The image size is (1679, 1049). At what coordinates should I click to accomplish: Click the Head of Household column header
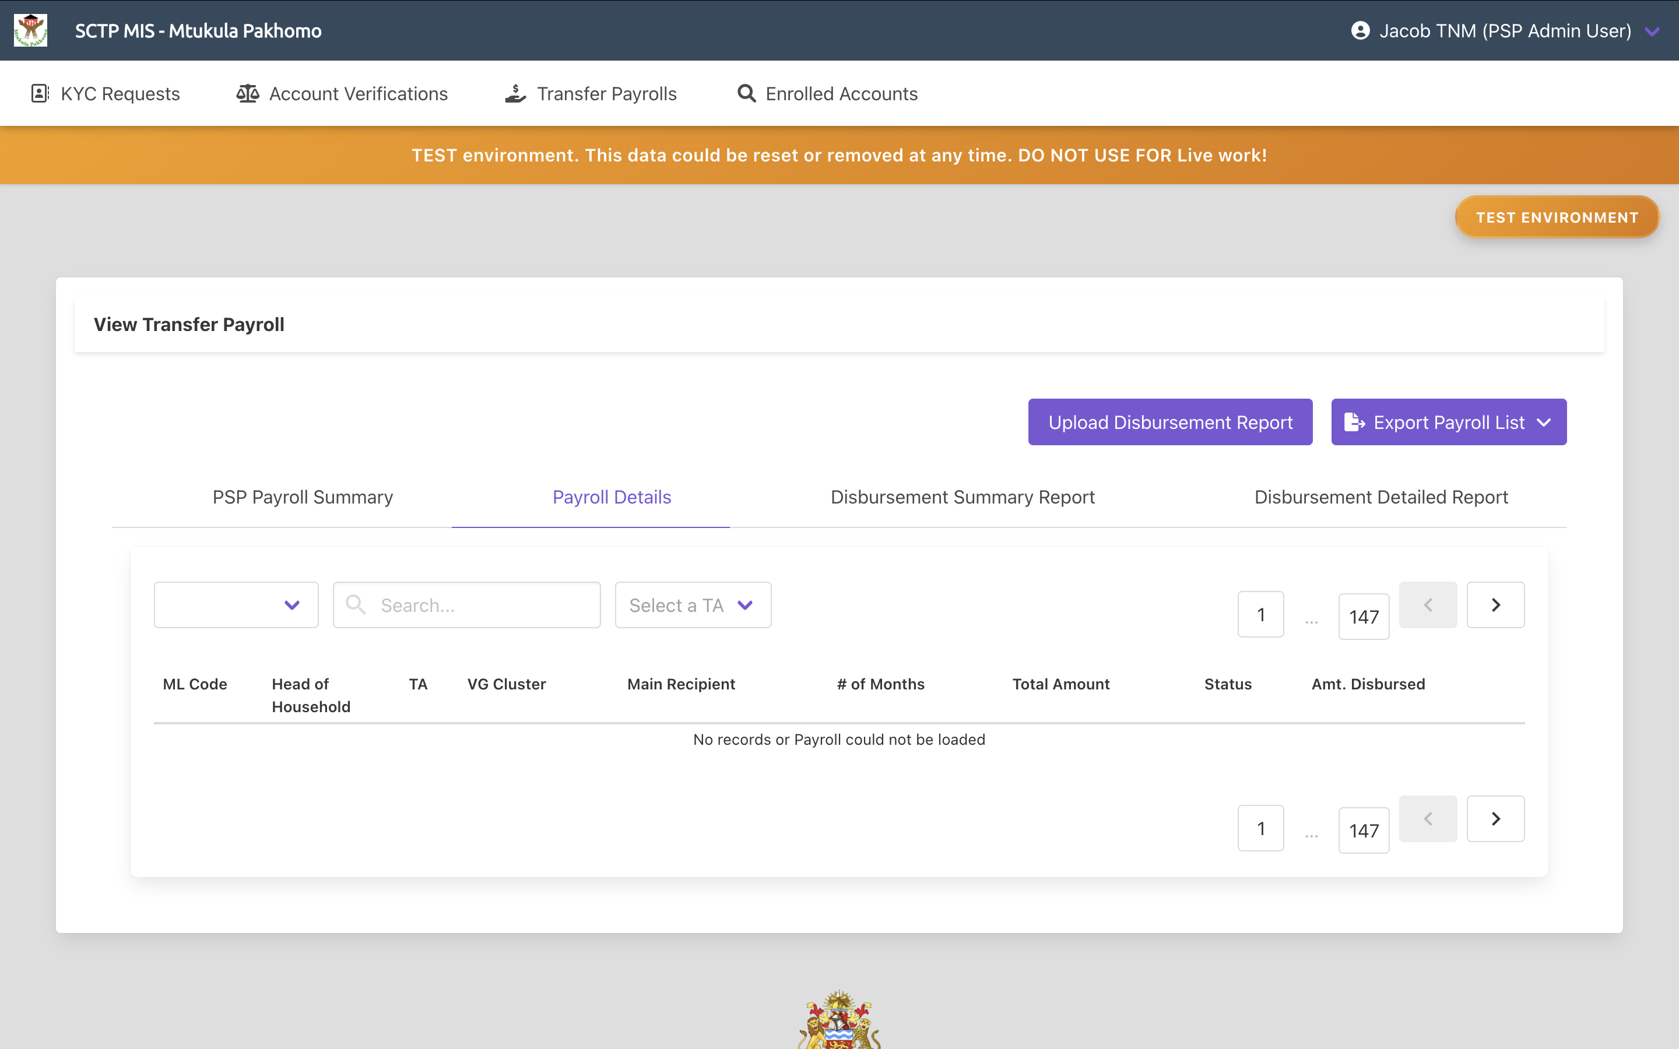311,695
